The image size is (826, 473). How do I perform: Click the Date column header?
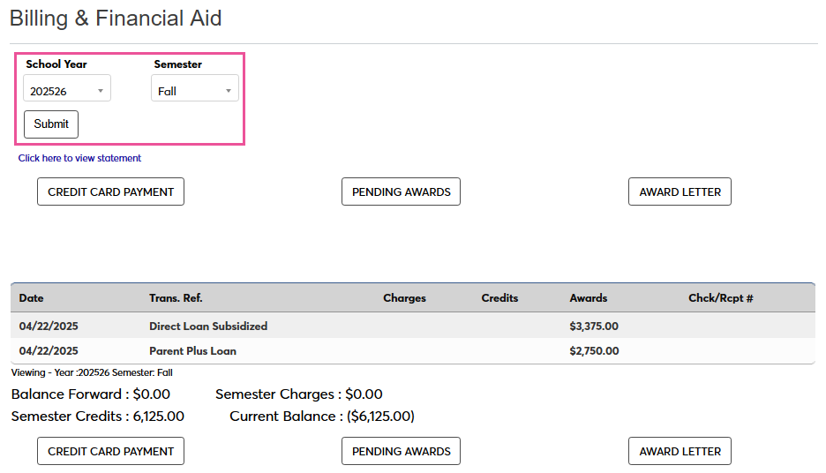(x=32, y=298)
